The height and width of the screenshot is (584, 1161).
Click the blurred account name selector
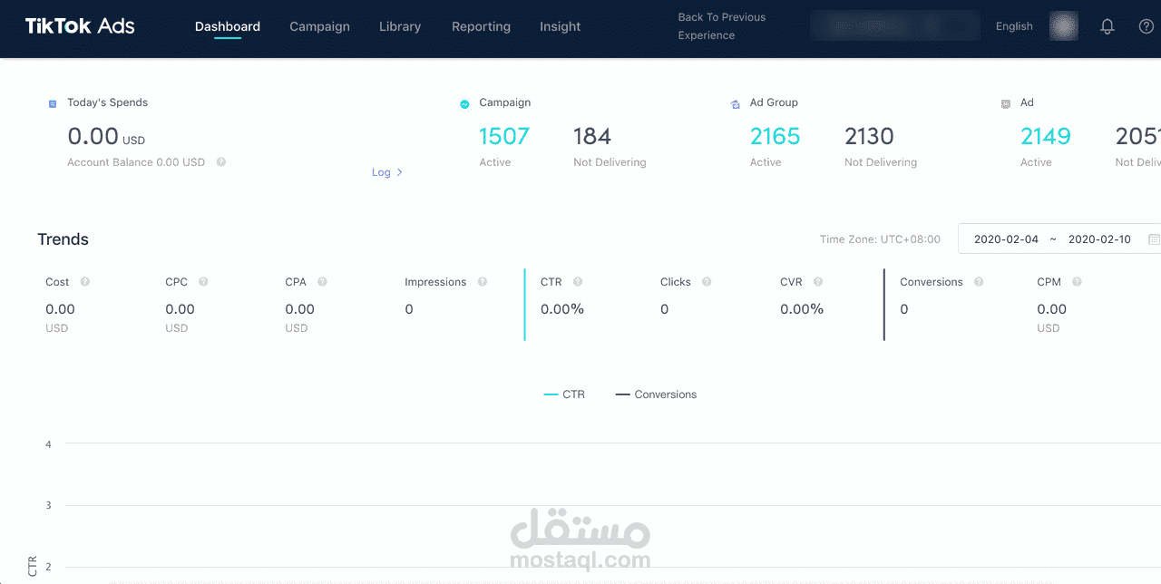click(x=894, y=25)
